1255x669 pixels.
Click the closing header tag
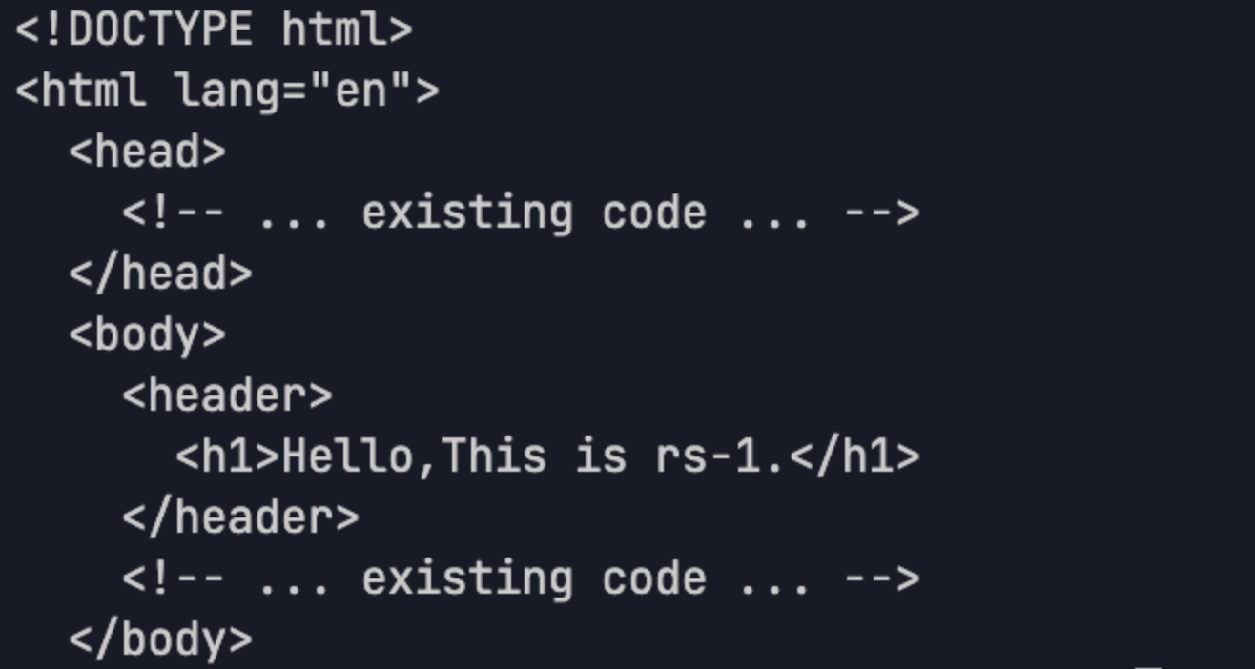(x=240, y=518)
